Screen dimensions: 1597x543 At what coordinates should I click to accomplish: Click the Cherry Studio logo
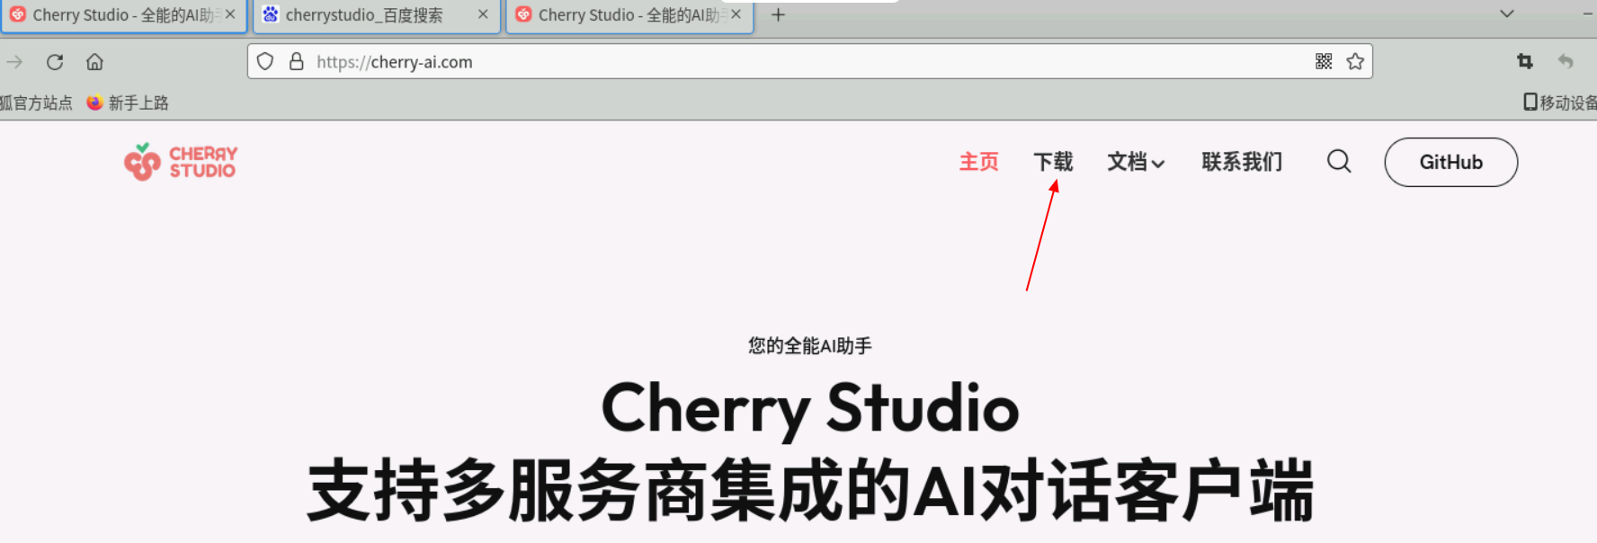click(181, 162)
